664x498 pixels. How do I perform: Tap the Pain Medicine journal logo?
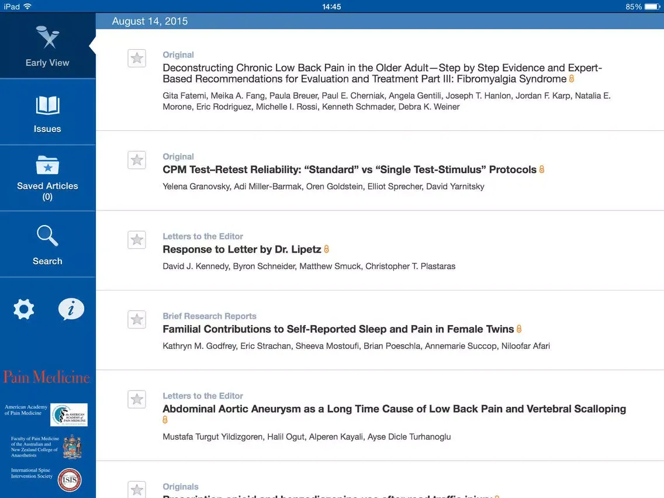pyautogui.click(x=47, y=377)
